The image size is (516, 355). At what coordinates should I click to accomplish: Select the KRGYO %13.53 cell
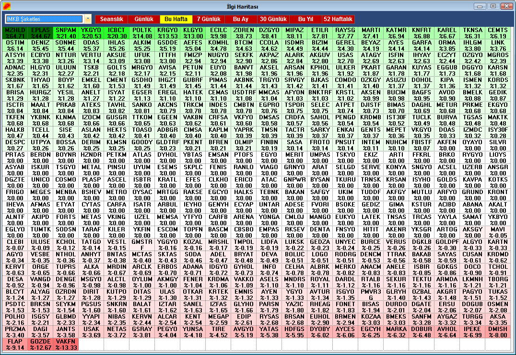click(x=167, y=33)
